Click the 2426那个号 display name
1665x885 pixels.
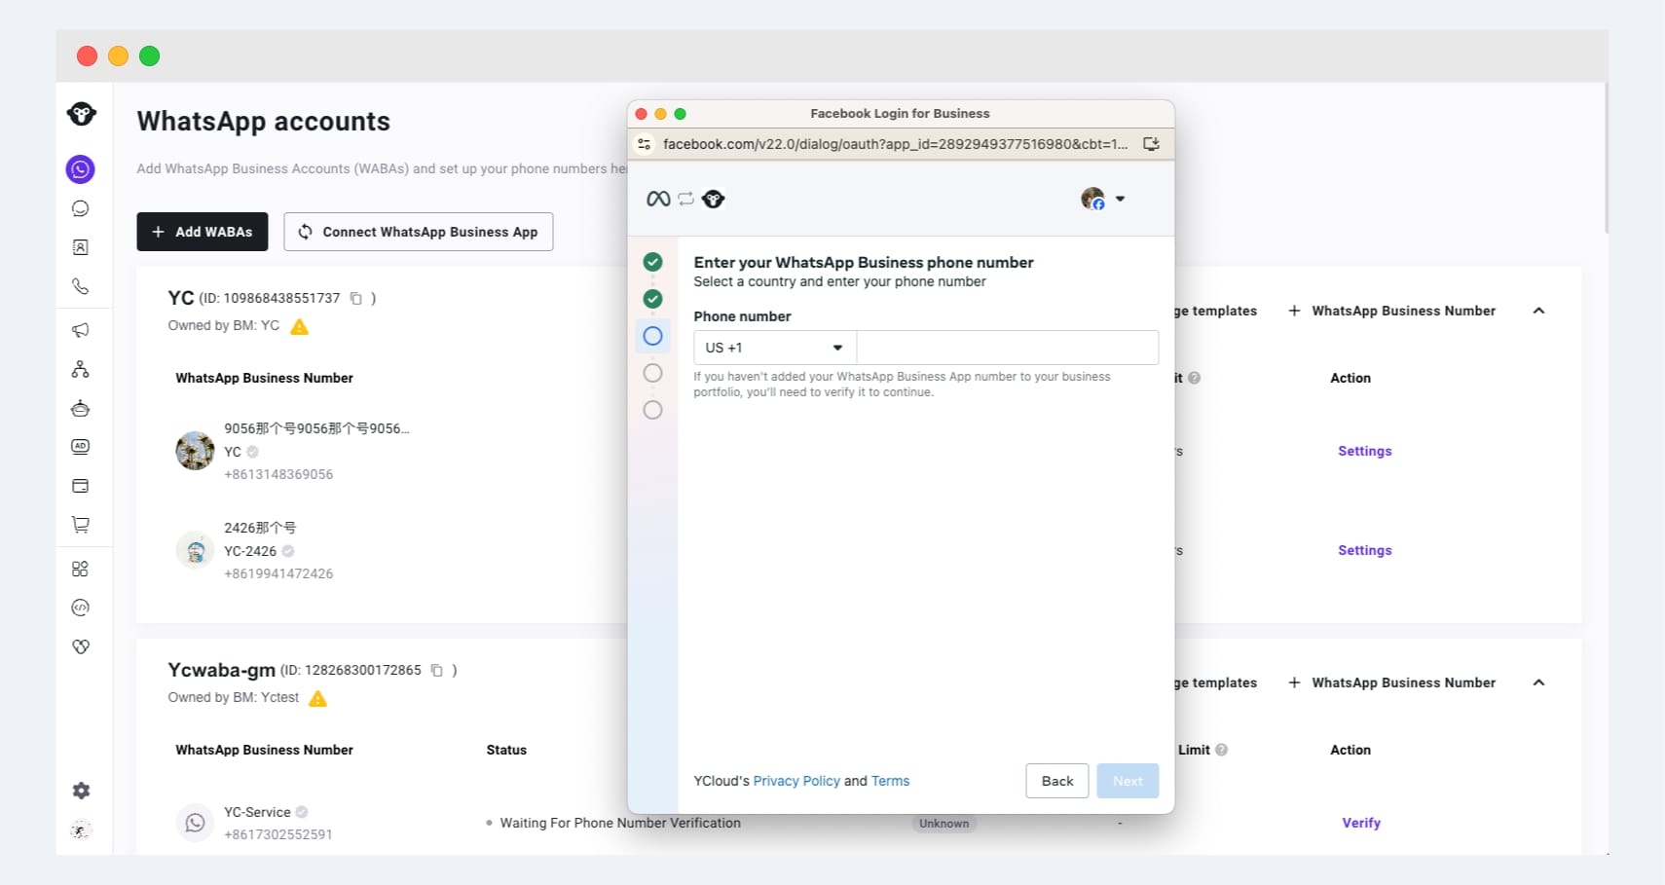pos(260,528)
